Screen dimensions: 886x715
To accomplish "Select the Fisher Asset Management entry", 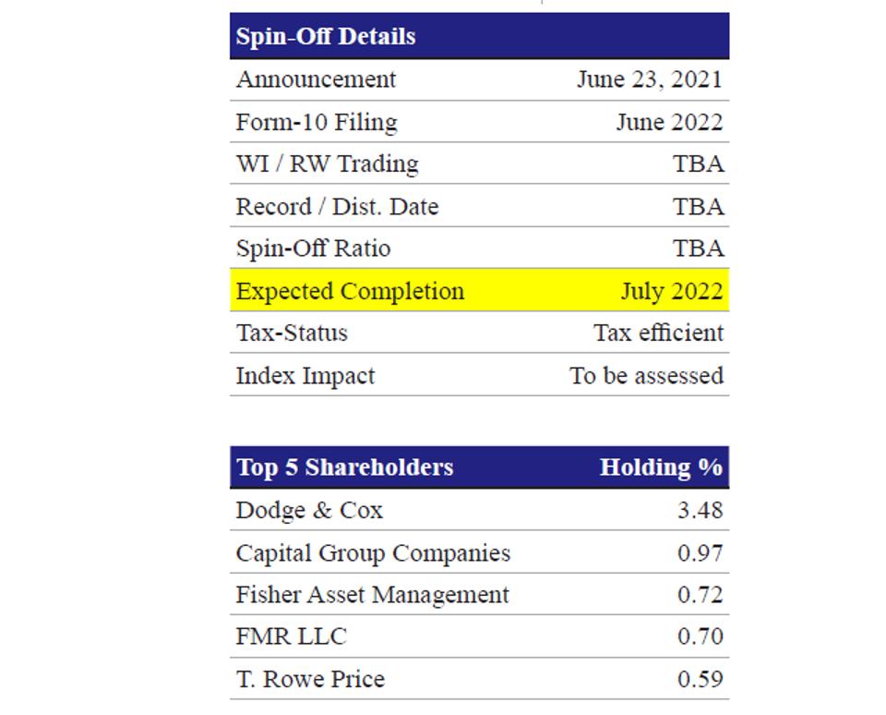I will [x=372, y=595].
